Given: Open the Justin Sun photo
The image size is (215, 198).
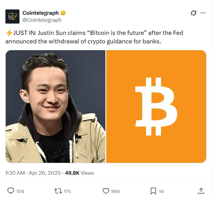Looking at the screenshot, I should [x=56, y=106].
